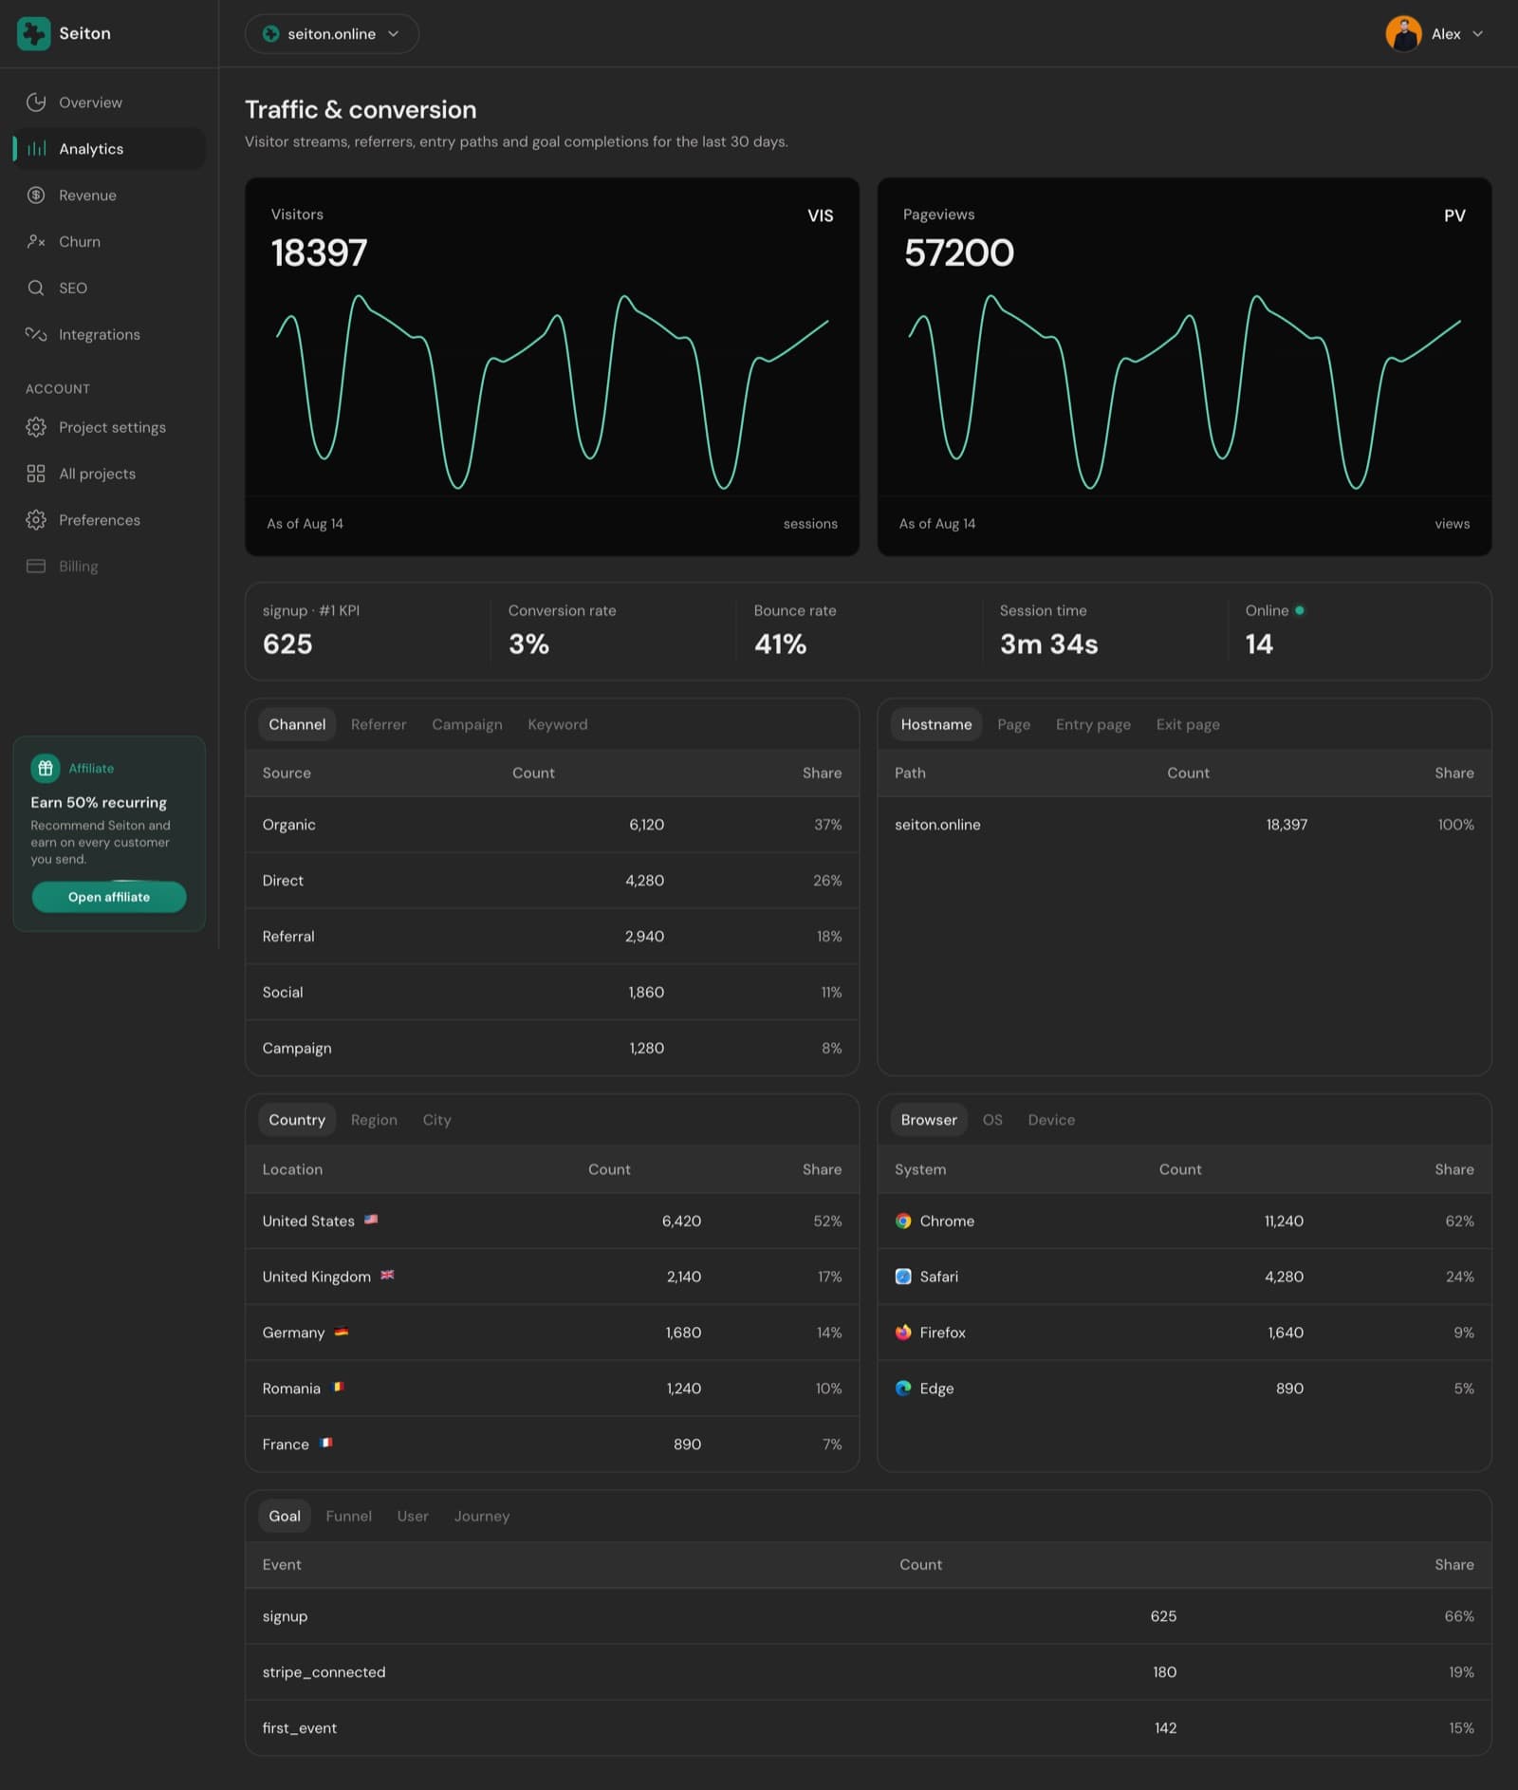Switch to the Keyword tab

[557, 725]
